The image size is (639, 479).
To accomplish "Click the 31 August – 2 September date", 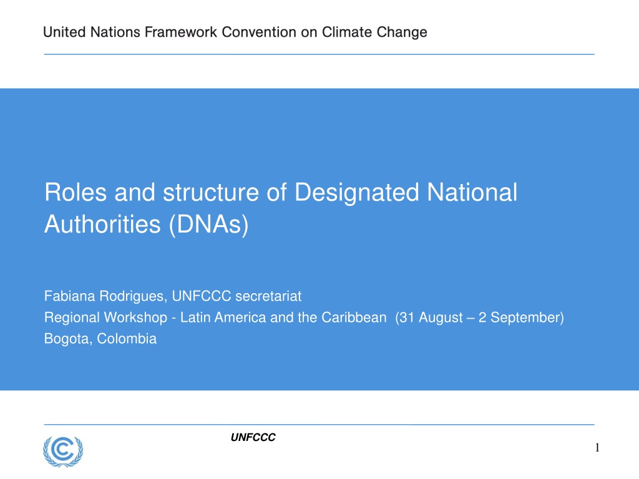I will click(x=480, y=317).
